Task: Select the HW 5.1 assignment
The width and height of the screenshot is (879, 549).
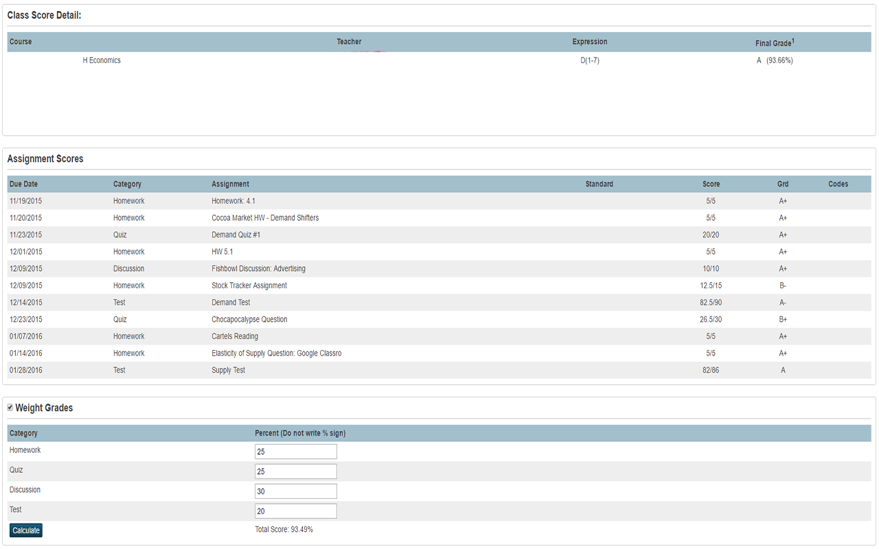Action: pyautogui.click(x=222, y=252)
